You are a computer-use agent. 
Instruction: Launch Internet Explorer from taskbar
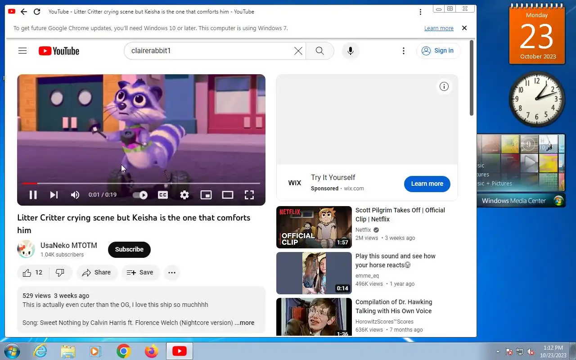point(40,351)
